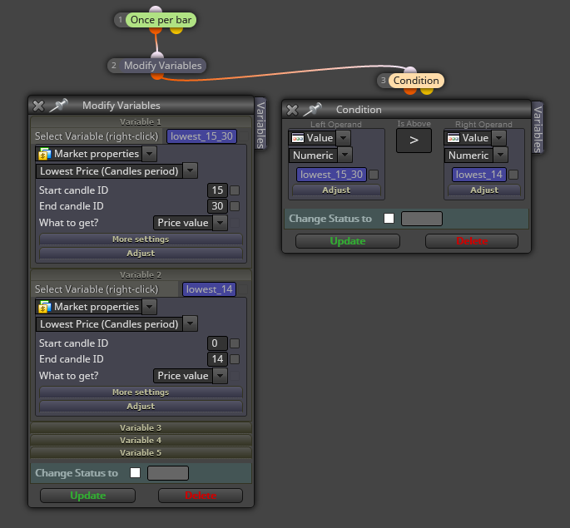The width and height of the screenshot is (570, 528).
Task: Click the input connector on top of Condition node
Action: [x=410, y=70]
